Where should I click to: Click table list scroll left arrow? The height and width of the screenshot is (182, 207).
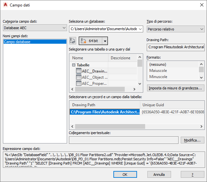[x=72, y=89]
